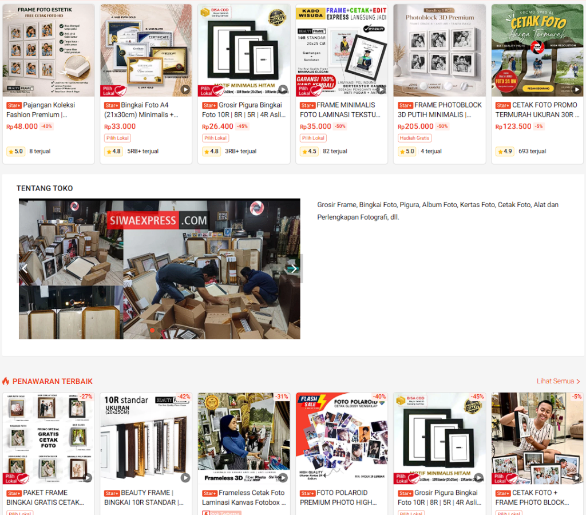Screen dimensions: 586x515
Task: Show previous store photo in carousel
Action: pyautogui.click(x=25, y=269)
